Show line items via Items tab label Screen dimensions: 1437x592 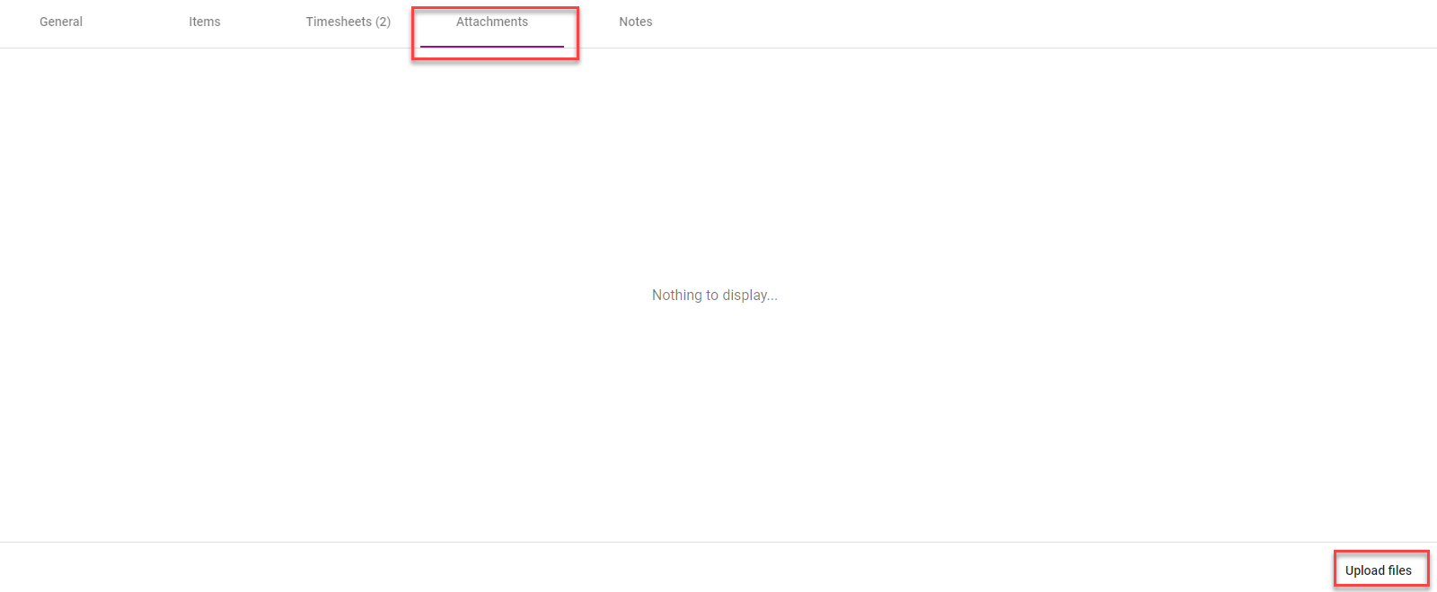[204, 22]
